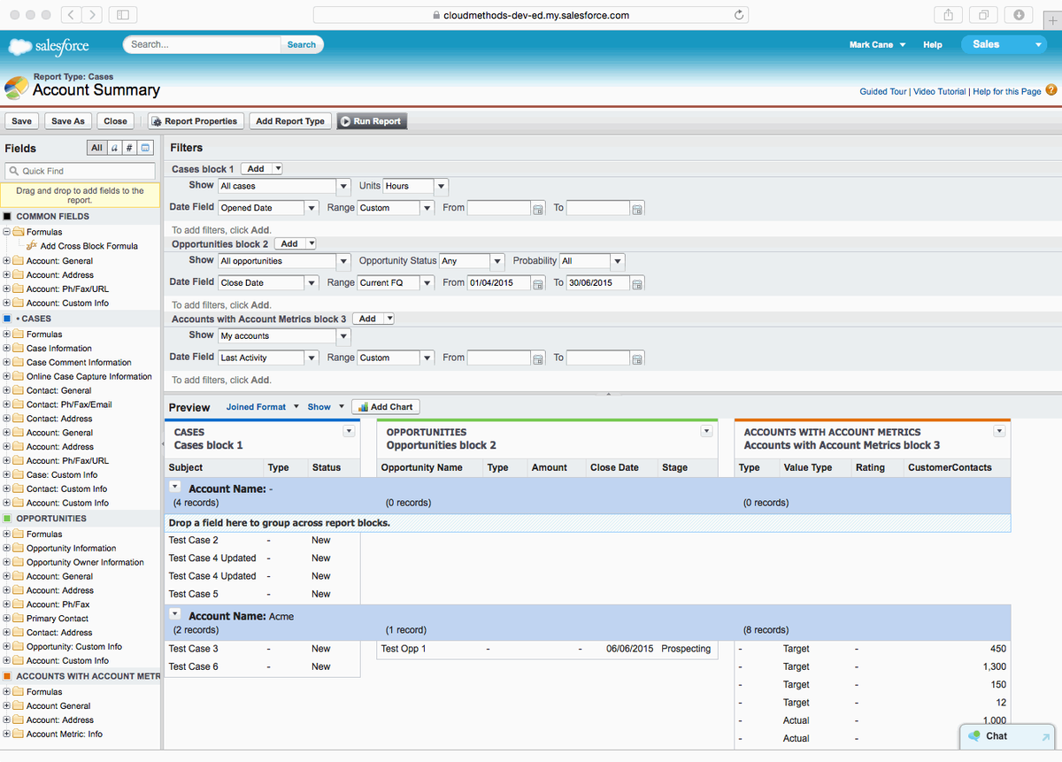The height and width of the screenshot is (762, 1062).
Task: Open the Joined Format menu
Action: pyautogui.click(x=263, y=407)
